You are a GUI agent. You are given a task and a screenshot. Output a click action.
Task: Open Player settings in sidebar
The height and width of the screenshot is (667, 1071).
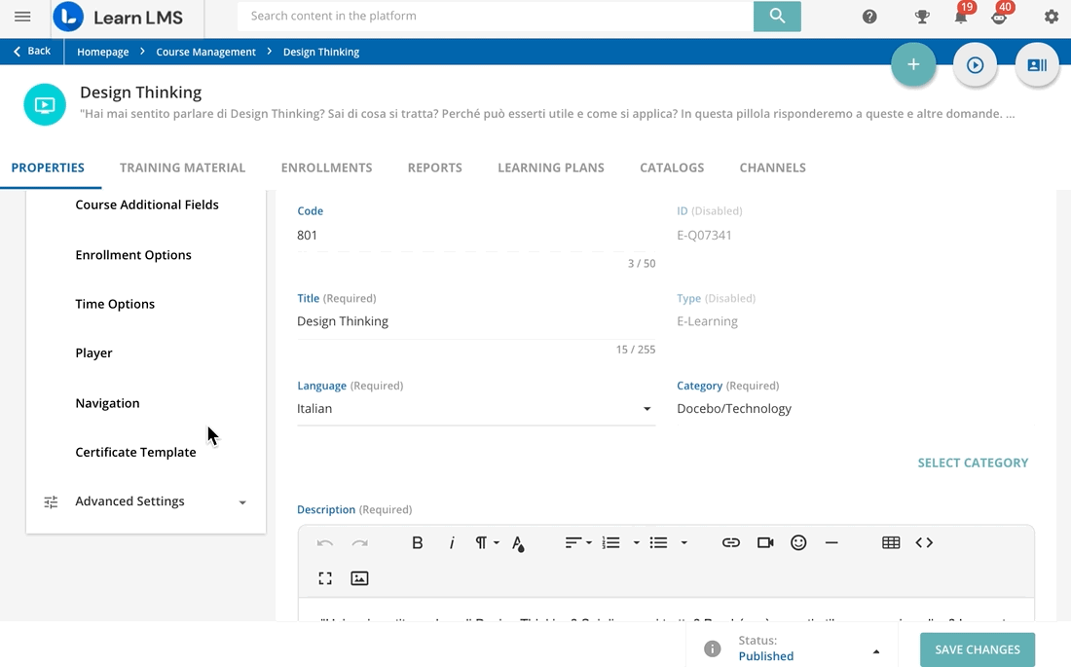pyautogui.click(x=93, y=353)
